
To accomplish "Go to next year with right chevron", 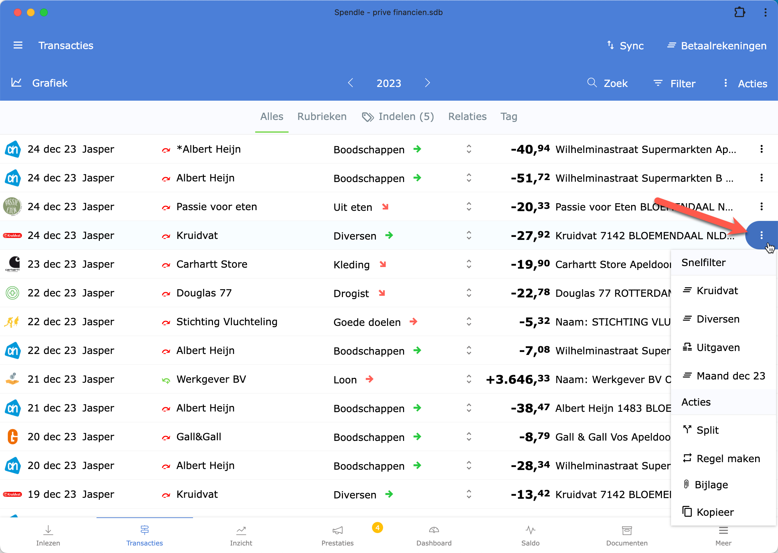I will click(427, 83).
